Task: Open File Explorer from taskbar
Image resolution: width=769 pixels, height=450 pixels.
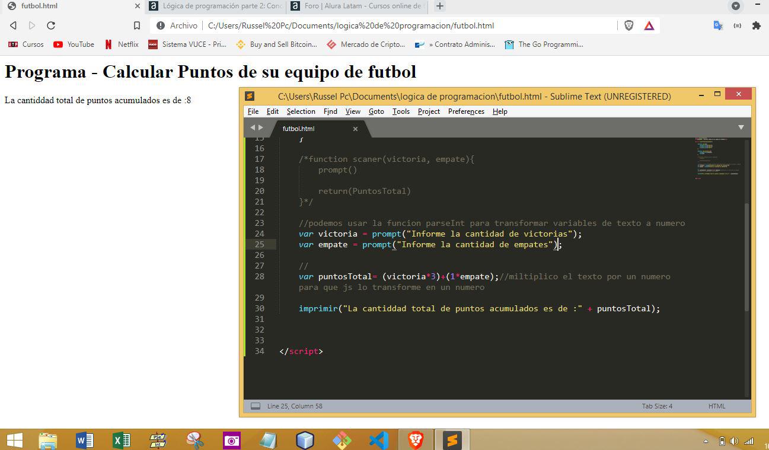Action: [x=48, y=440]
